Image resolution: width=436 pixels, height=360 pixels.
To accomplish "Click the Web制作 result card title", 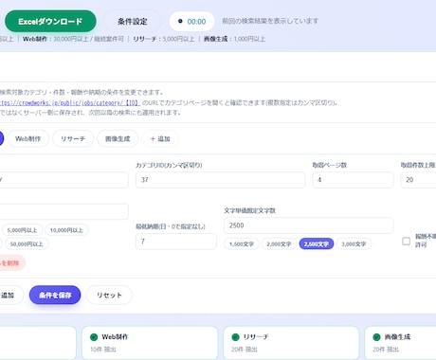I will pyautogui.click(x=115, y=337).
